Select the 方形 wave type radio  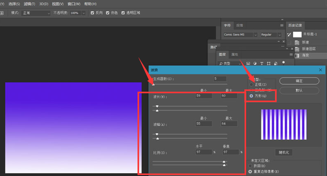point(252,96)
